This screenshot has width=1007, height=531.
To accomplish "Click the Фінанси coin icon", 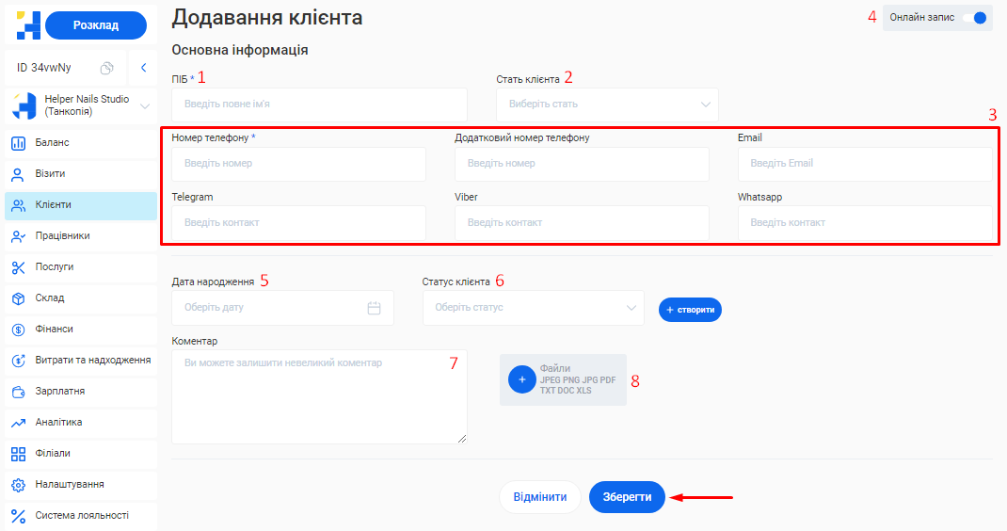I will 18,330.
